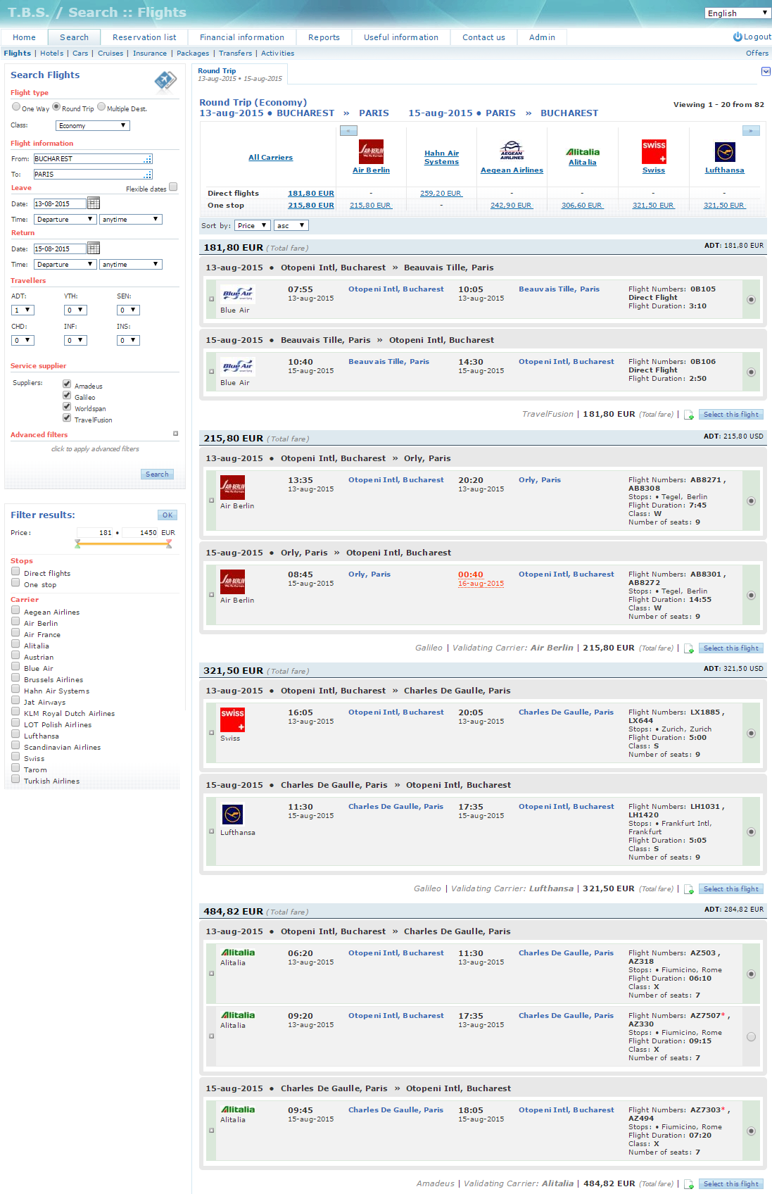772x1194 pixels.
Task: Open the Sort by Price dropdown
Action: pos(253,226)
